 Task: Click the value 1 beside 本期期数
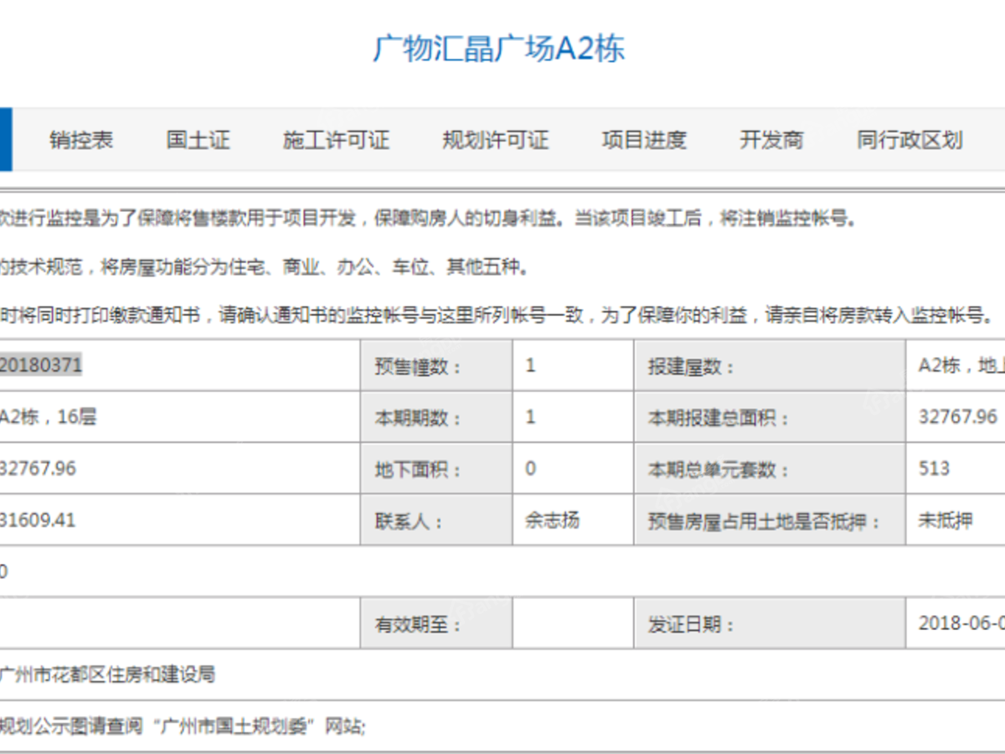530,417
